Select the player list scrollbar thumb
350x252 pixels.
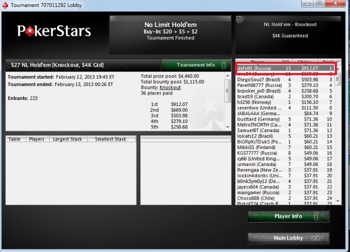tap(337, 80)
